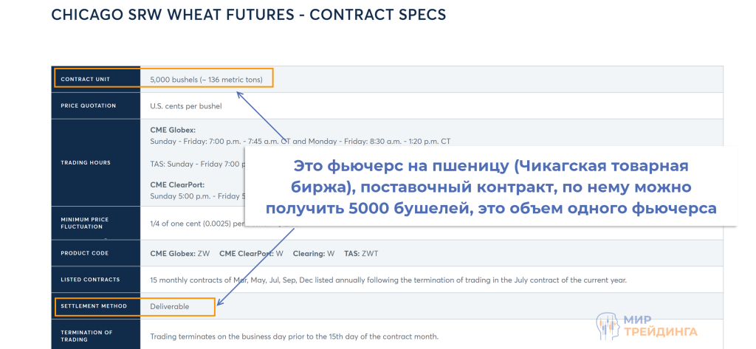Click the TERMINATION OF TRADING label
This screenshot has height=349, width=756.
[x=87, y=336]
